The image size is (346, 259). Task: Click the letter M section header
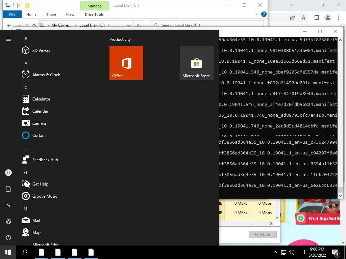coord(26,209)
